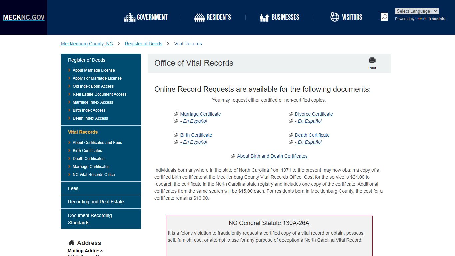This screenshot has height=256, width=455.
Task: Go to Mecklenburg County, NC breadcrumb
Action: pyautogui.click(x=87, y=44)
